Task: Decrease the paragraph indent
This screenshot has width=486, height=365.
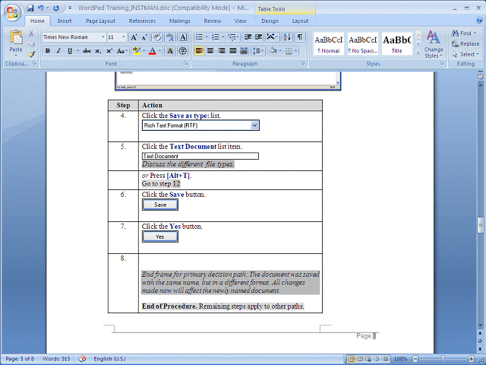Action: click(x=248, y=37)
